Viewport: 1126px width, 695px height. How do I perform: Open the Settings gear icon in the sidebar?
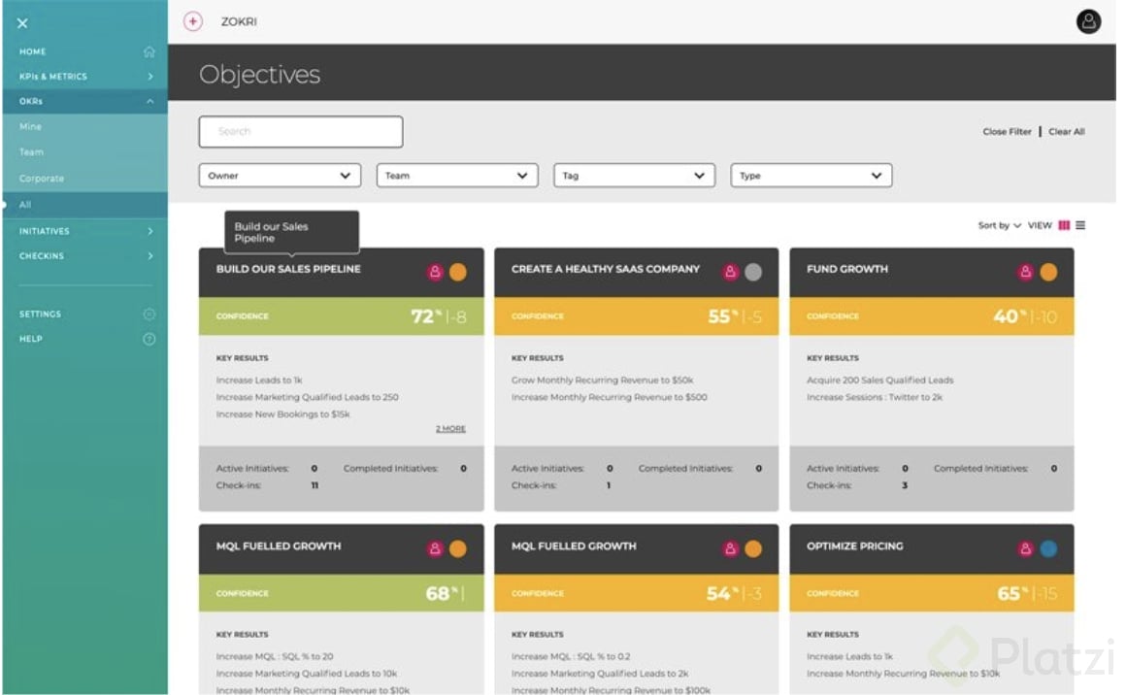pyautogui.click(x=149, y=314)
